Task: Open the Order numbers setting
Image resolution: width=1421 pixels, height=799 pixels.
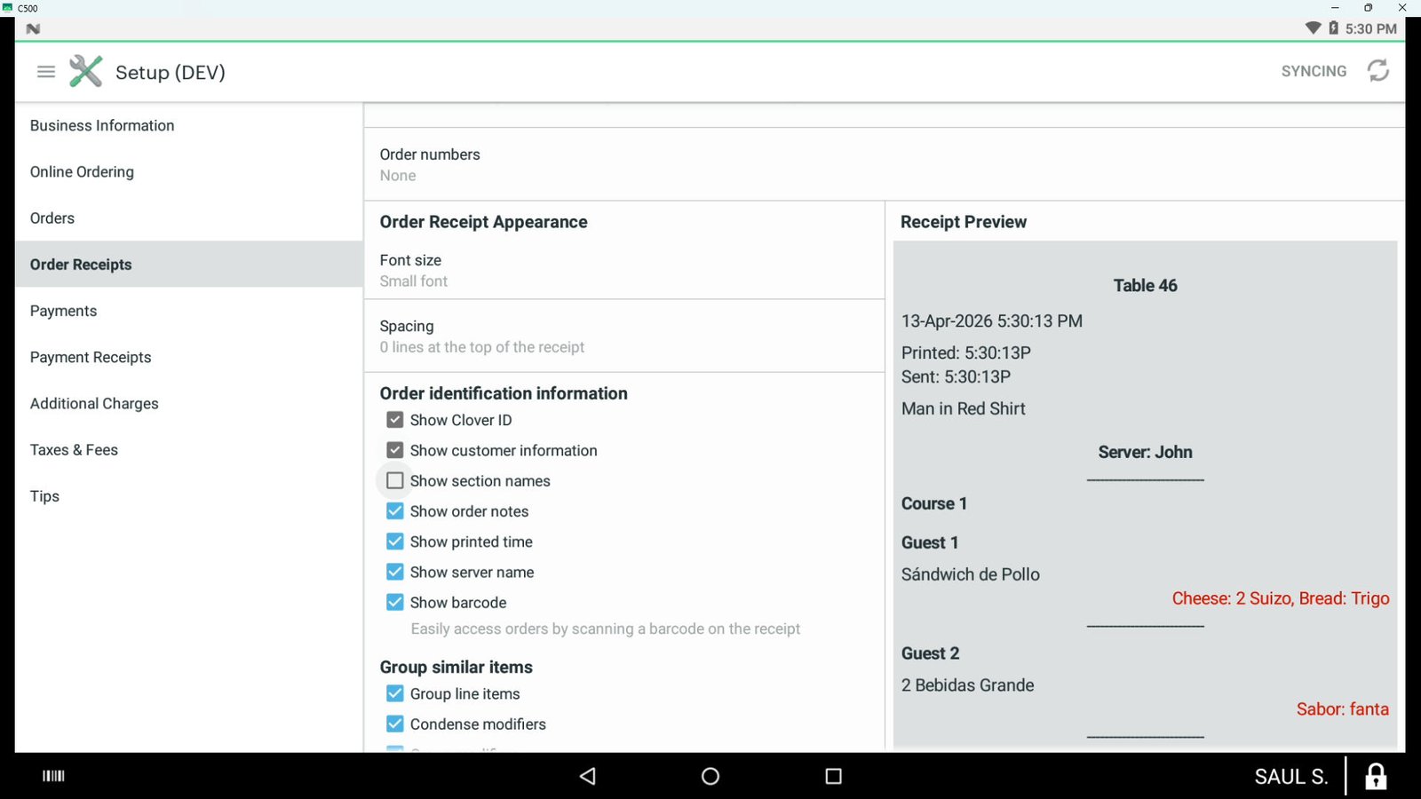Action: click(x=884, y=164)
